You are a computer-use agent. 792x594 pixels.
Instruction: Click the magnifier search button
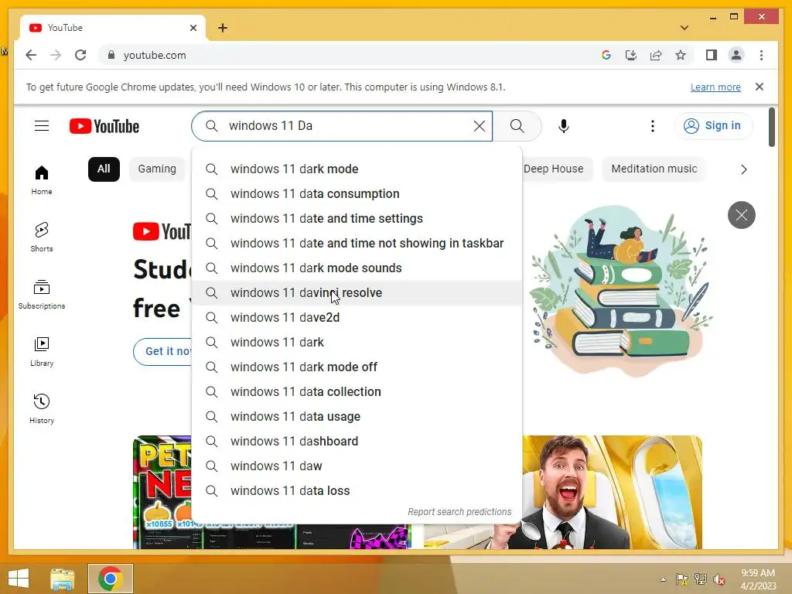(x=517, y=126)
